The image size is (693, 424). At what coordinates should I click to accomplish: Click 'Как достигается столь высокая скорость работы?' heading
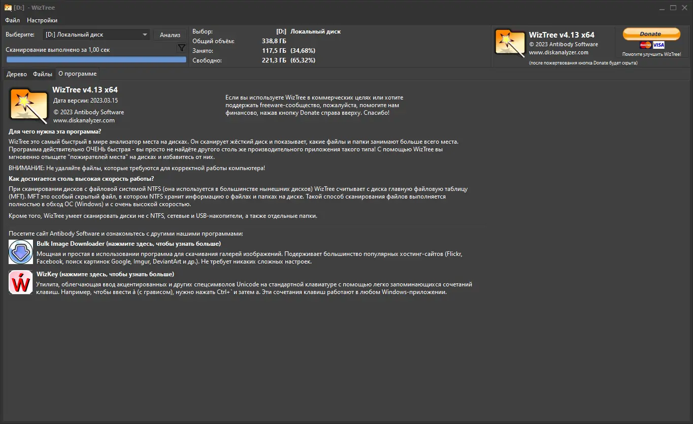81,179
